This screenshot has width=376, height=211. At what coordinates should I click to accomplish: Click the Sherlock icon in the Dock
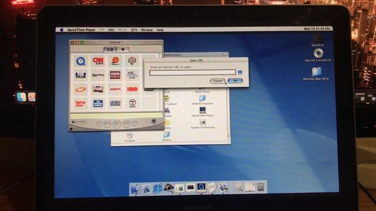(169, 189)
